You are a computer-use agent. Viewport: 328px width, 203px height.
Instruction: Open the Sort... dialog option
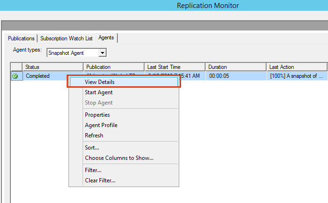(92, 148)
